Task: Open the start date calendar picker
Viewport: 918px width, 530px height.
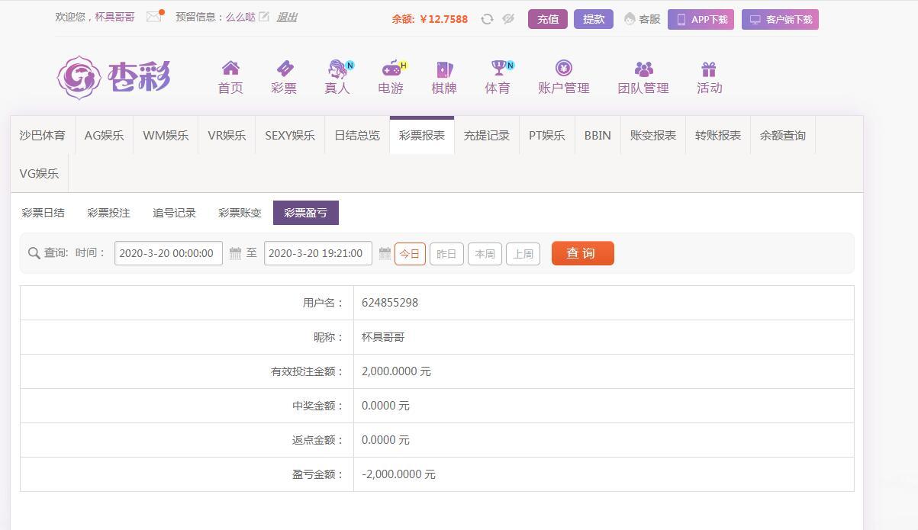Action: coord(235,253)
